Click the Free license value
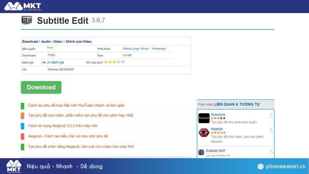 50,47
